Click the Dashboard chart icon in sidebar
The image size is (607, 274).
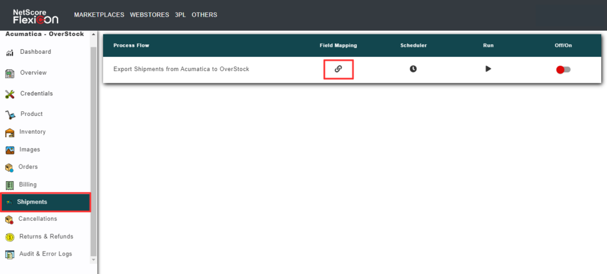point(10,53)
